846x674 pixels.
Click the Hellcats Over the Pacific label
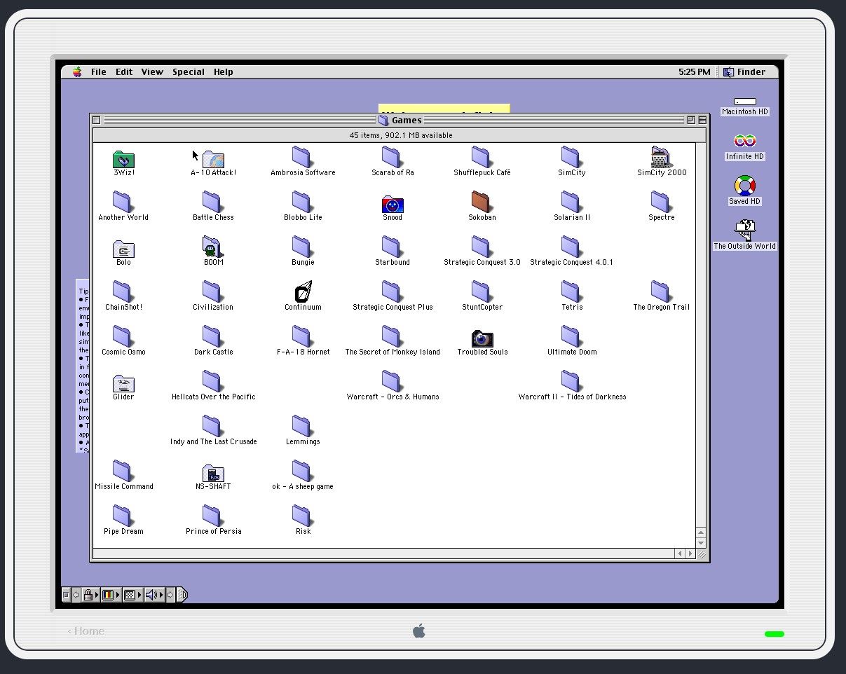[x=213, y=397]
